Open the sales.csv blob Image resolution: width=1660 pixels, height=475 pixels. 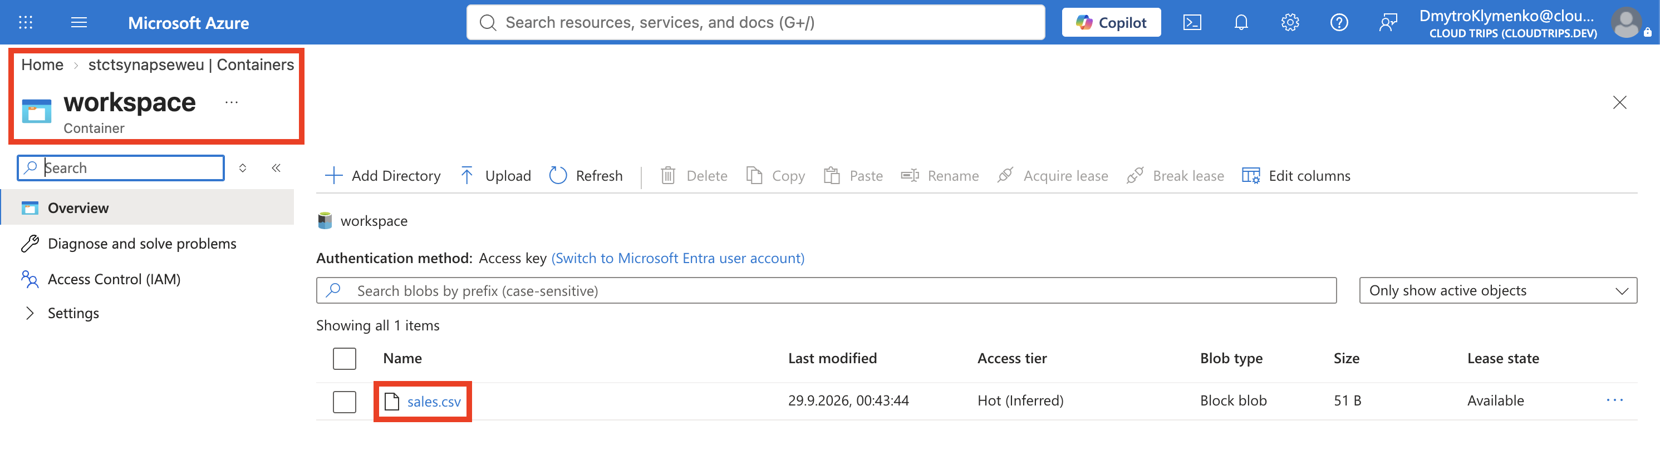click(x=434, y=402)
